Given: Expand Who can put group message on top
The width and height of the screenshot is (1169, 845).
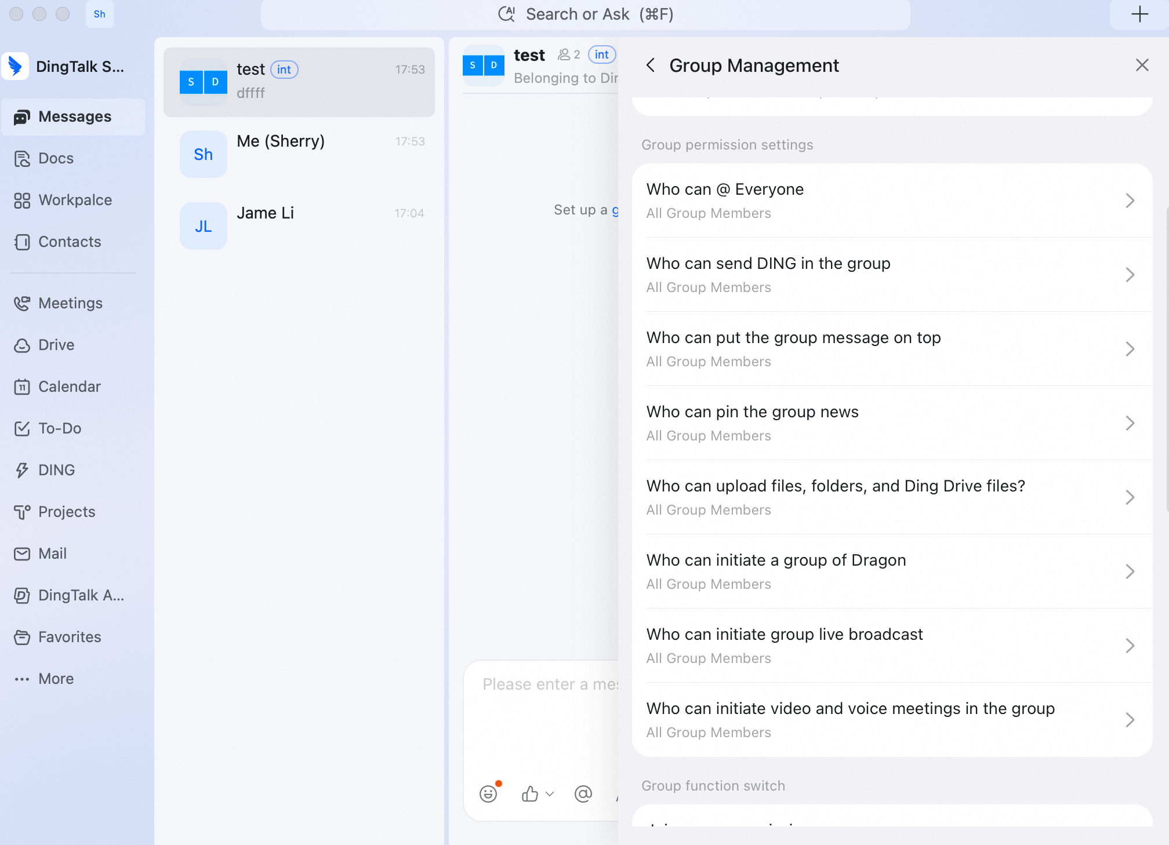Looking at the screenshot, I should (892, 349).
